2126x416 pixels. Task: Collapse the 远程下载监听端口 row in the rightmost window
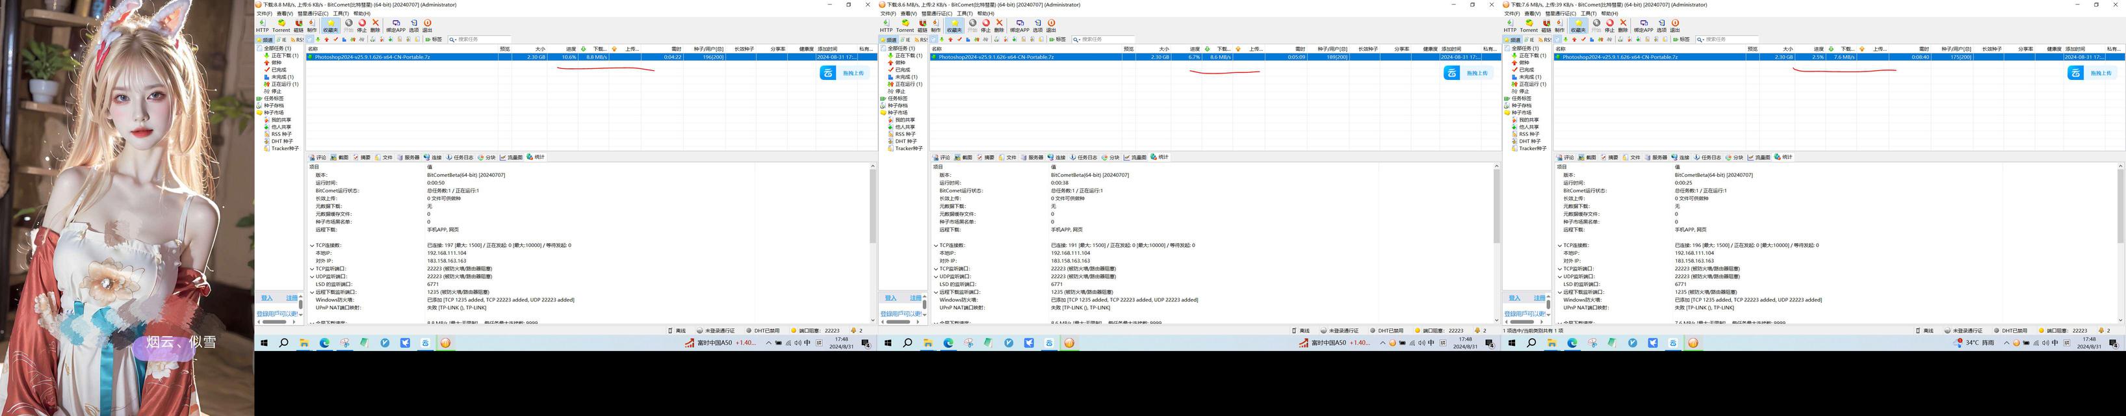[1560, 292]
